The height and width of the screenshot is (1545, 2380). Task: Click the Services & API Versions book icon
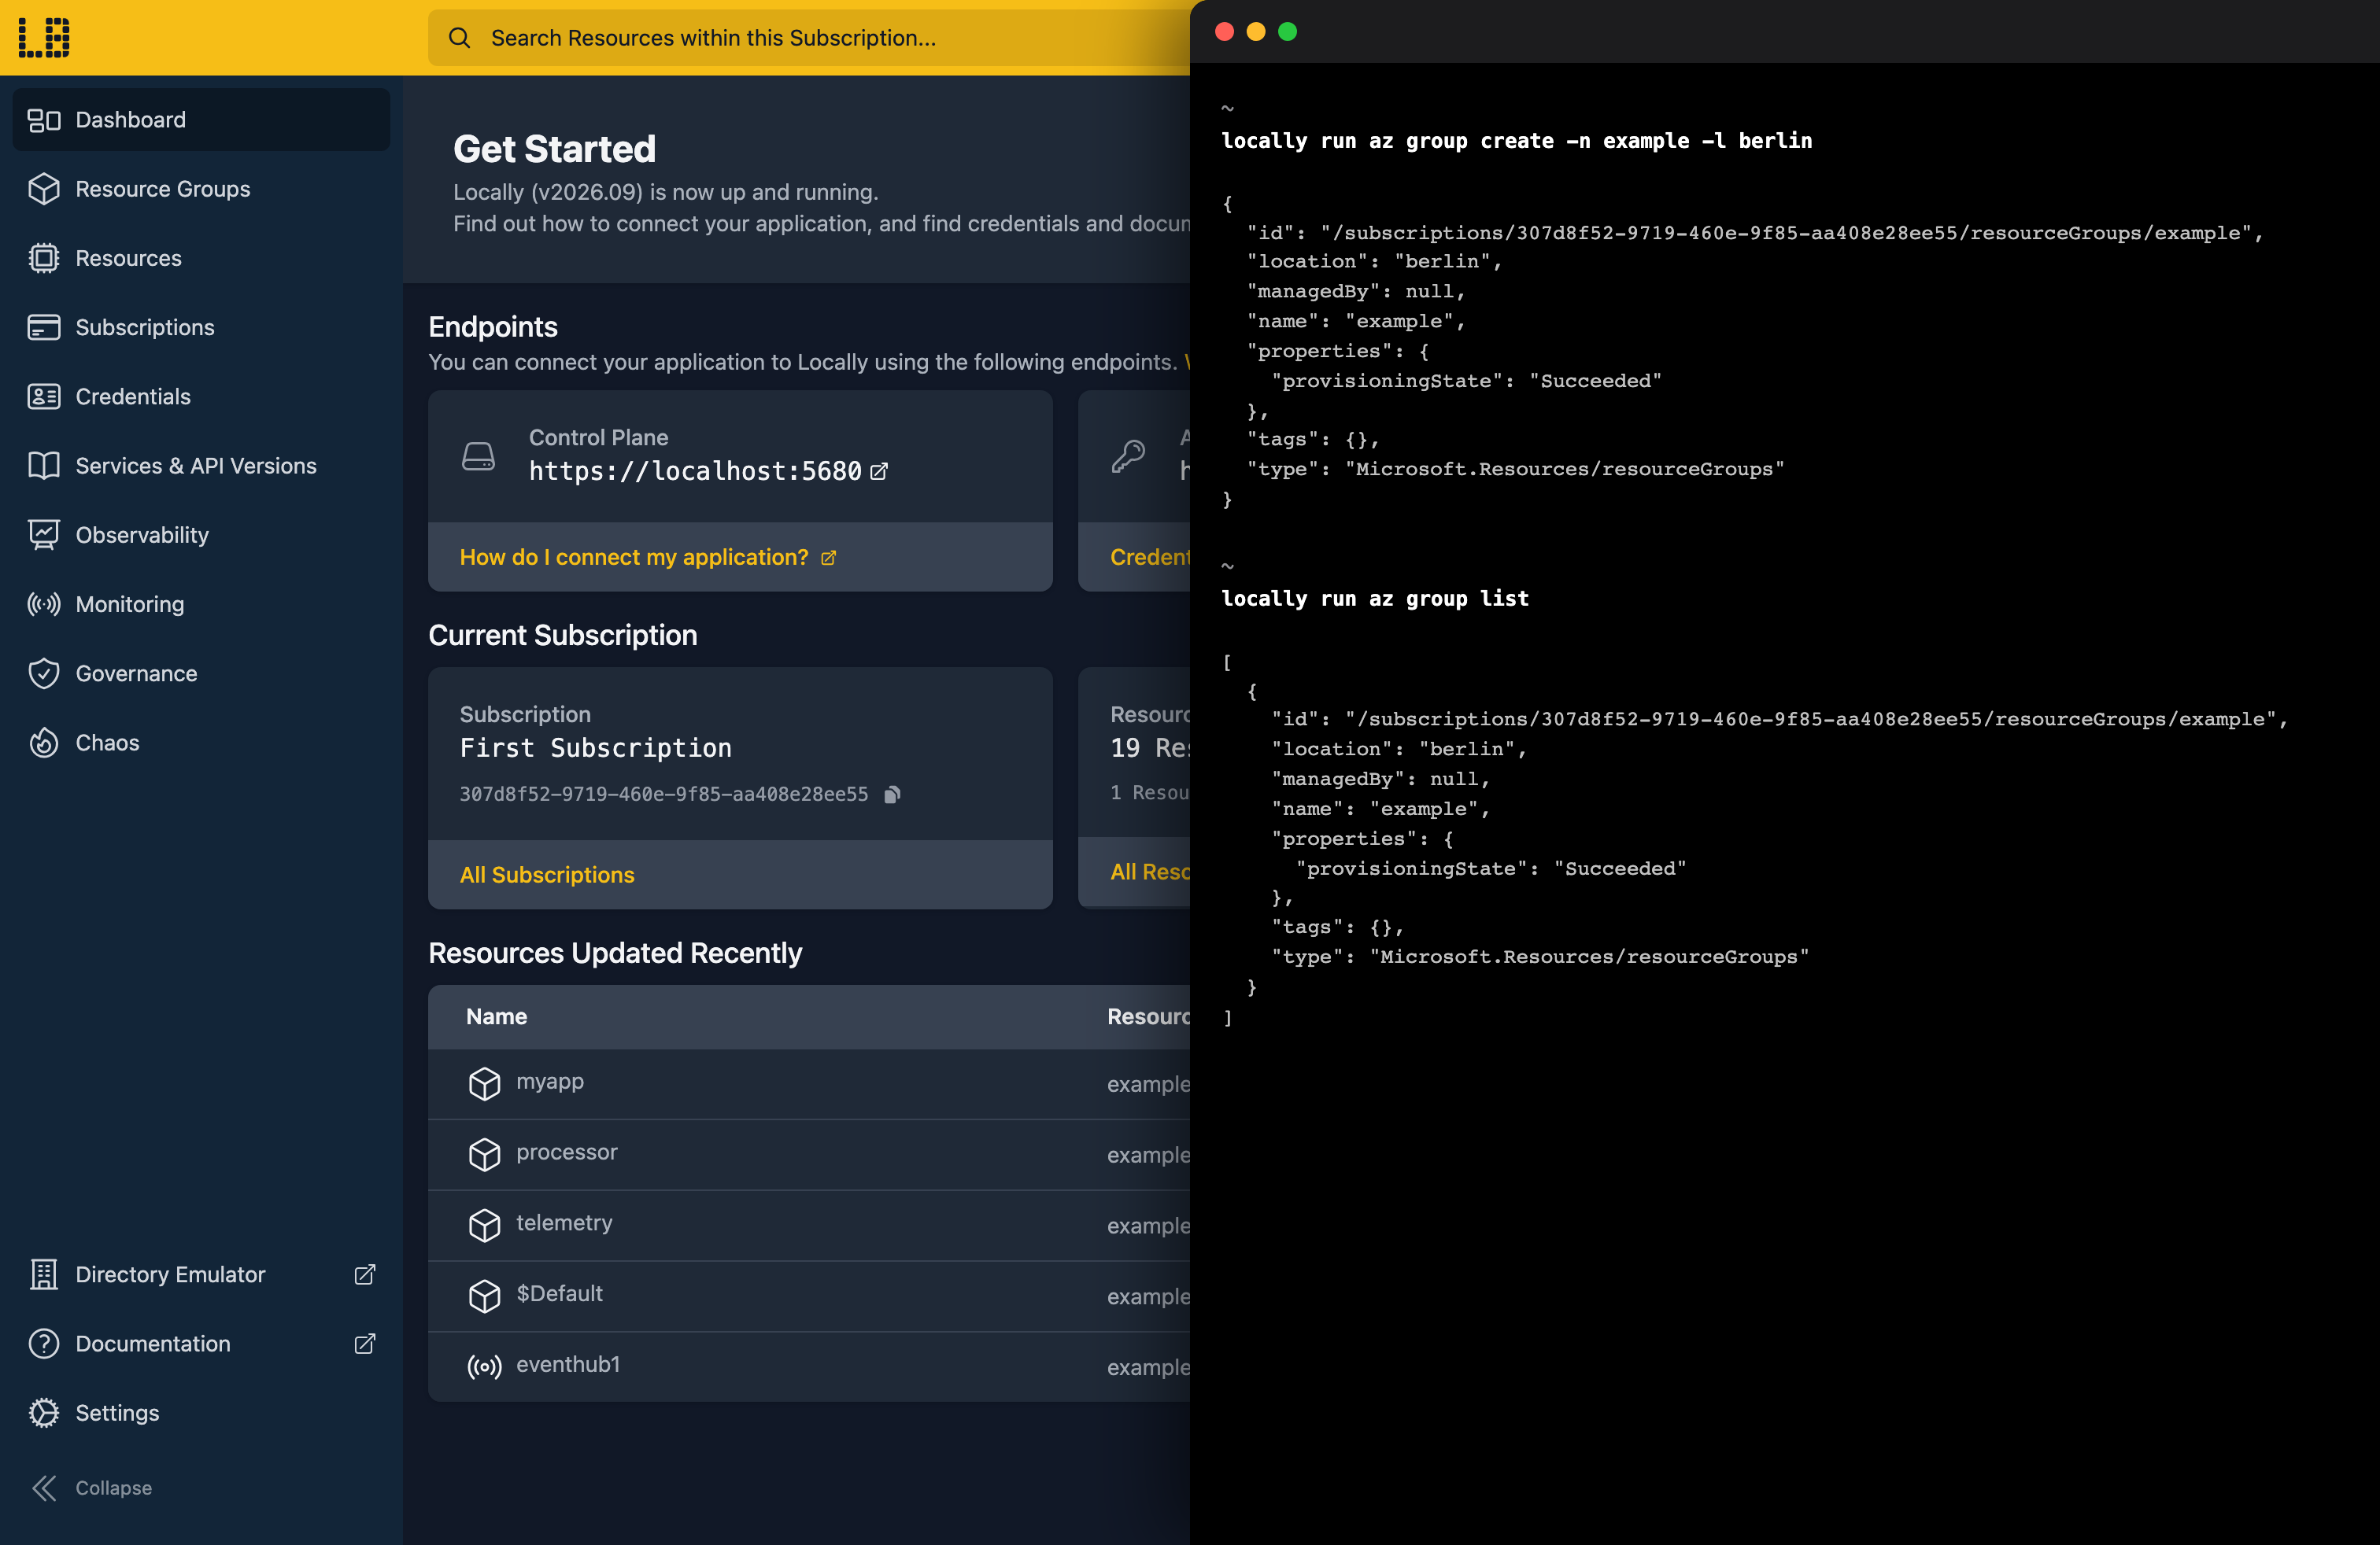coord(44,466)
